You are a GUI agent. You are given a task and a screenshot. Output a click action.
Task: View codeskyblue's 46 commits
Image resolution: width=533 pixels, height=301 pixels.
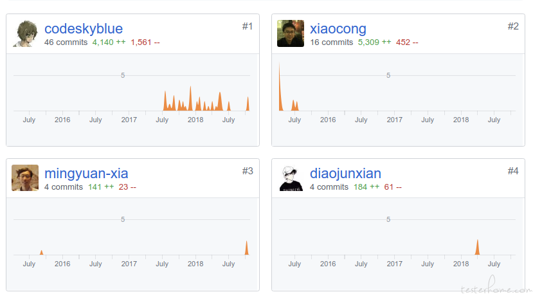(66, 42)
